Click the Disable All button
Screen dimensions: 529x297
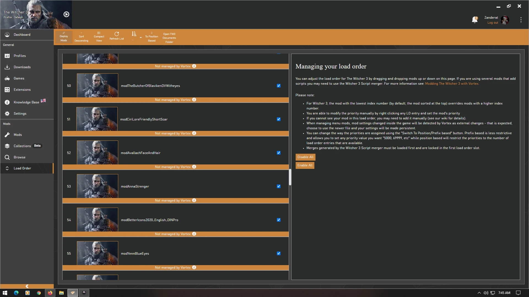click(305, 157)
